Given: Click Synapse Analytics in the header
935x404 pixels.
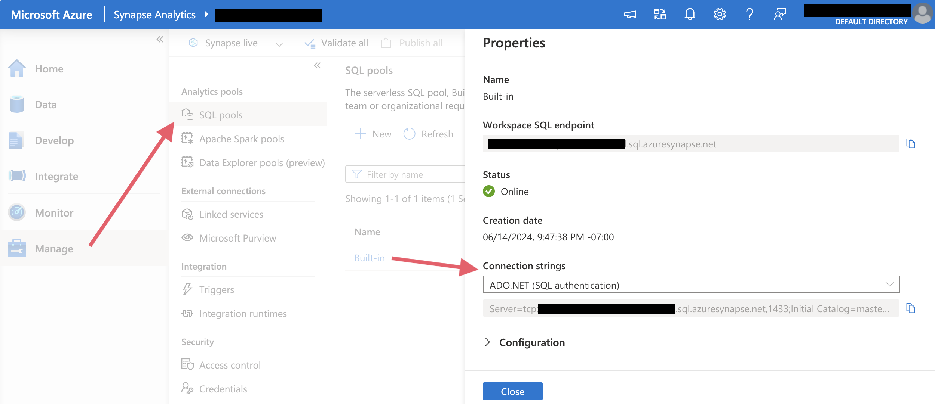Looking at the screenshot, I should click(x=154, y=15).
